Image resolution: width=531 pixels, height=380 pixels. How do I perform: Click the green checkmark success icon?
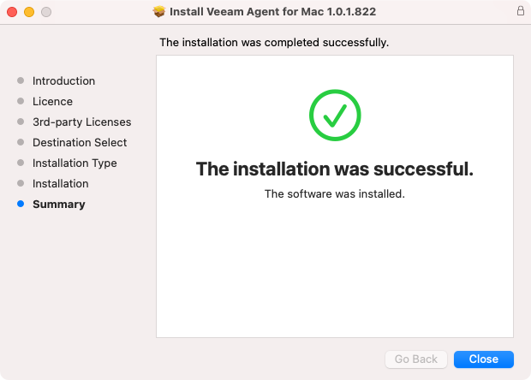coord(334,116)
